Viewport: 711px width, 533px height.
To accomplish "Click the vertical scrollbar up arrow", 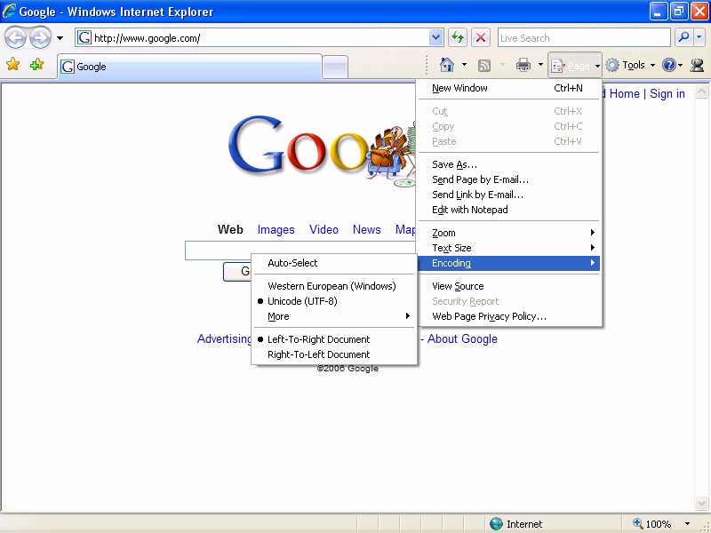I will 701,91.
